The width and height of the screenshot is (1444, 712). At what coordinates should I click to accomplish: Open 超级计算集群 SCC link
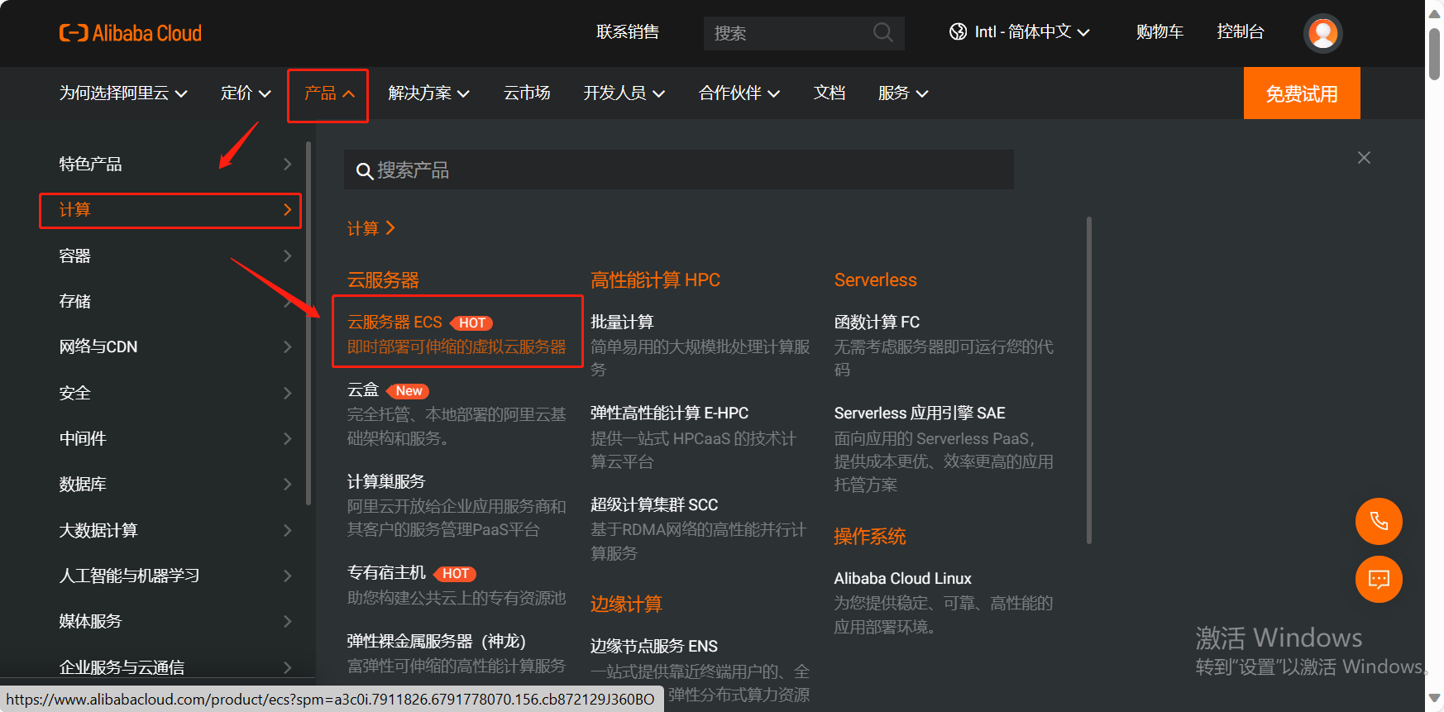coord(654,504)
